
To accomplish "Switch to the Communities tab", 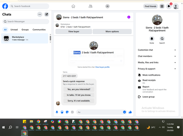I will coord(39,30).
